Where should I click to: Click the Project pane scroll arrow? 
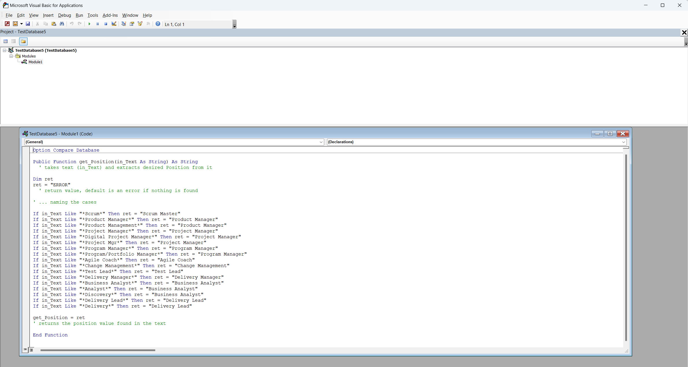[x=686, y=43]
